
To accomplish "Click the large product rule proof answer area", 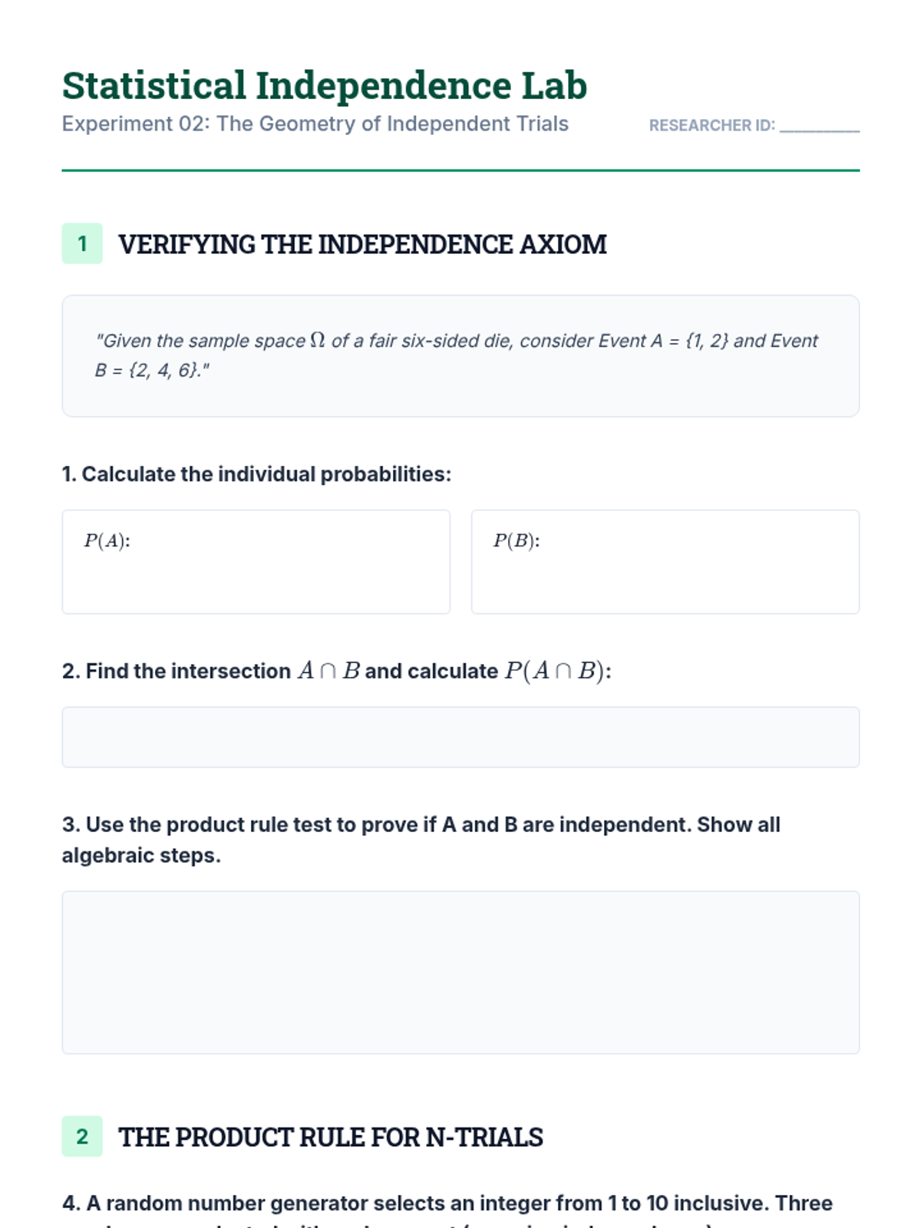I will [460, 972].
